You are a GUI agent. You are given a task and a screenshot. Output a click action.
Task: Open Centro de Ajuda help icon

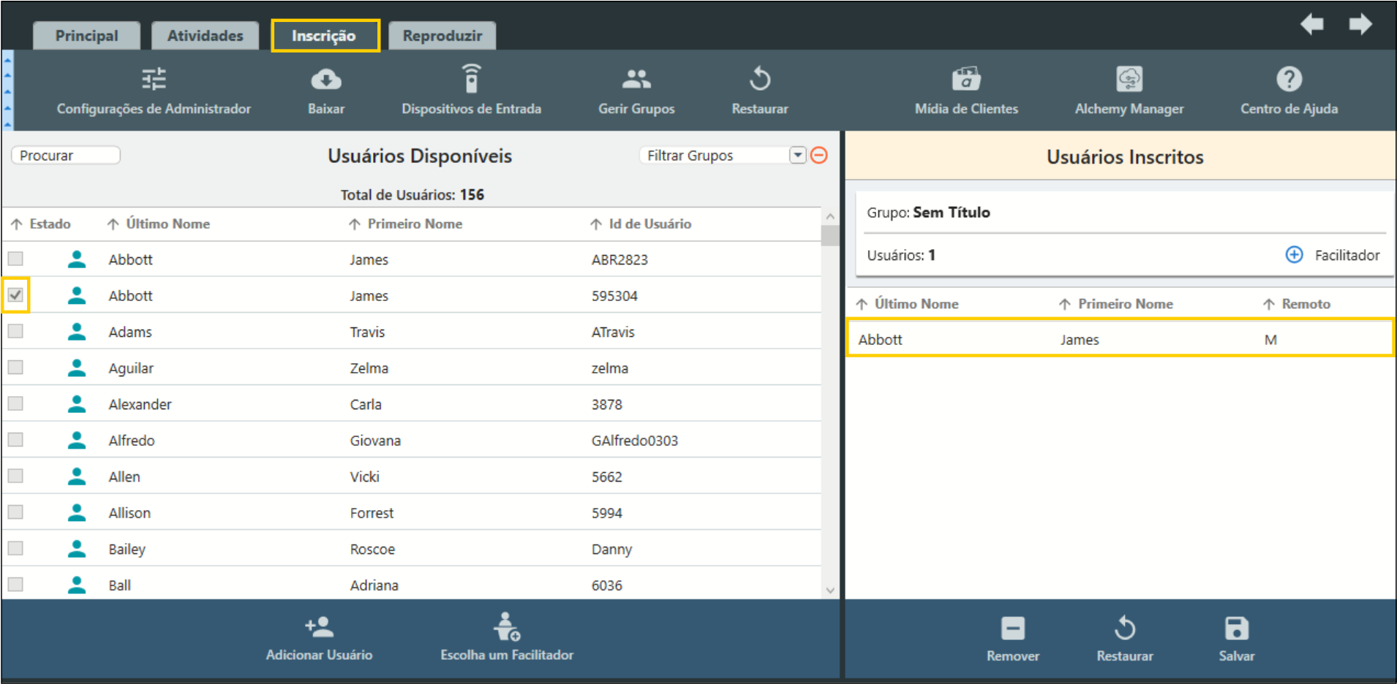tap(1288, 79)
